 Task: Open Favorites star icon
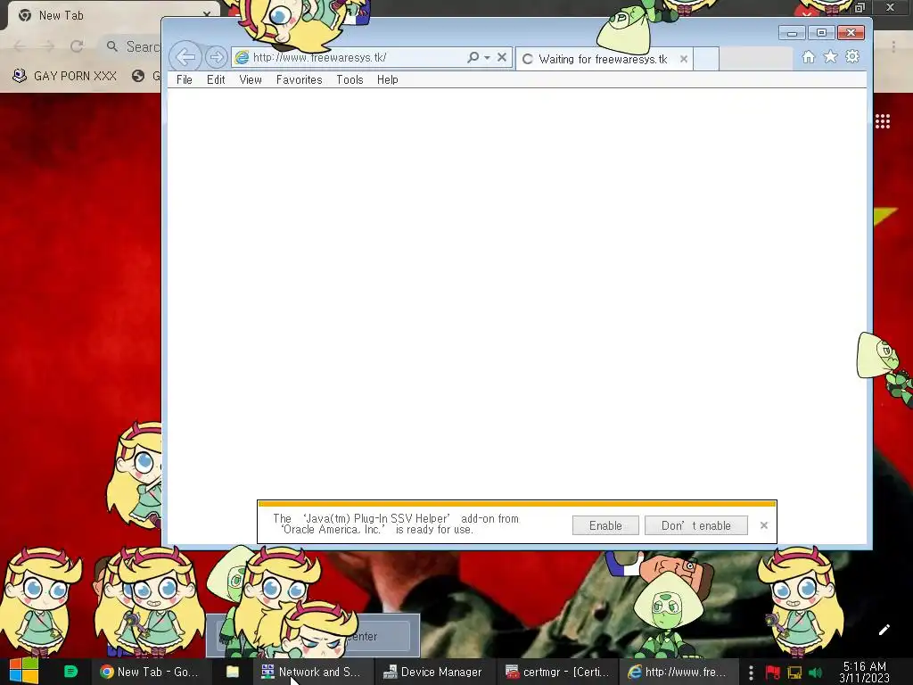830,57
